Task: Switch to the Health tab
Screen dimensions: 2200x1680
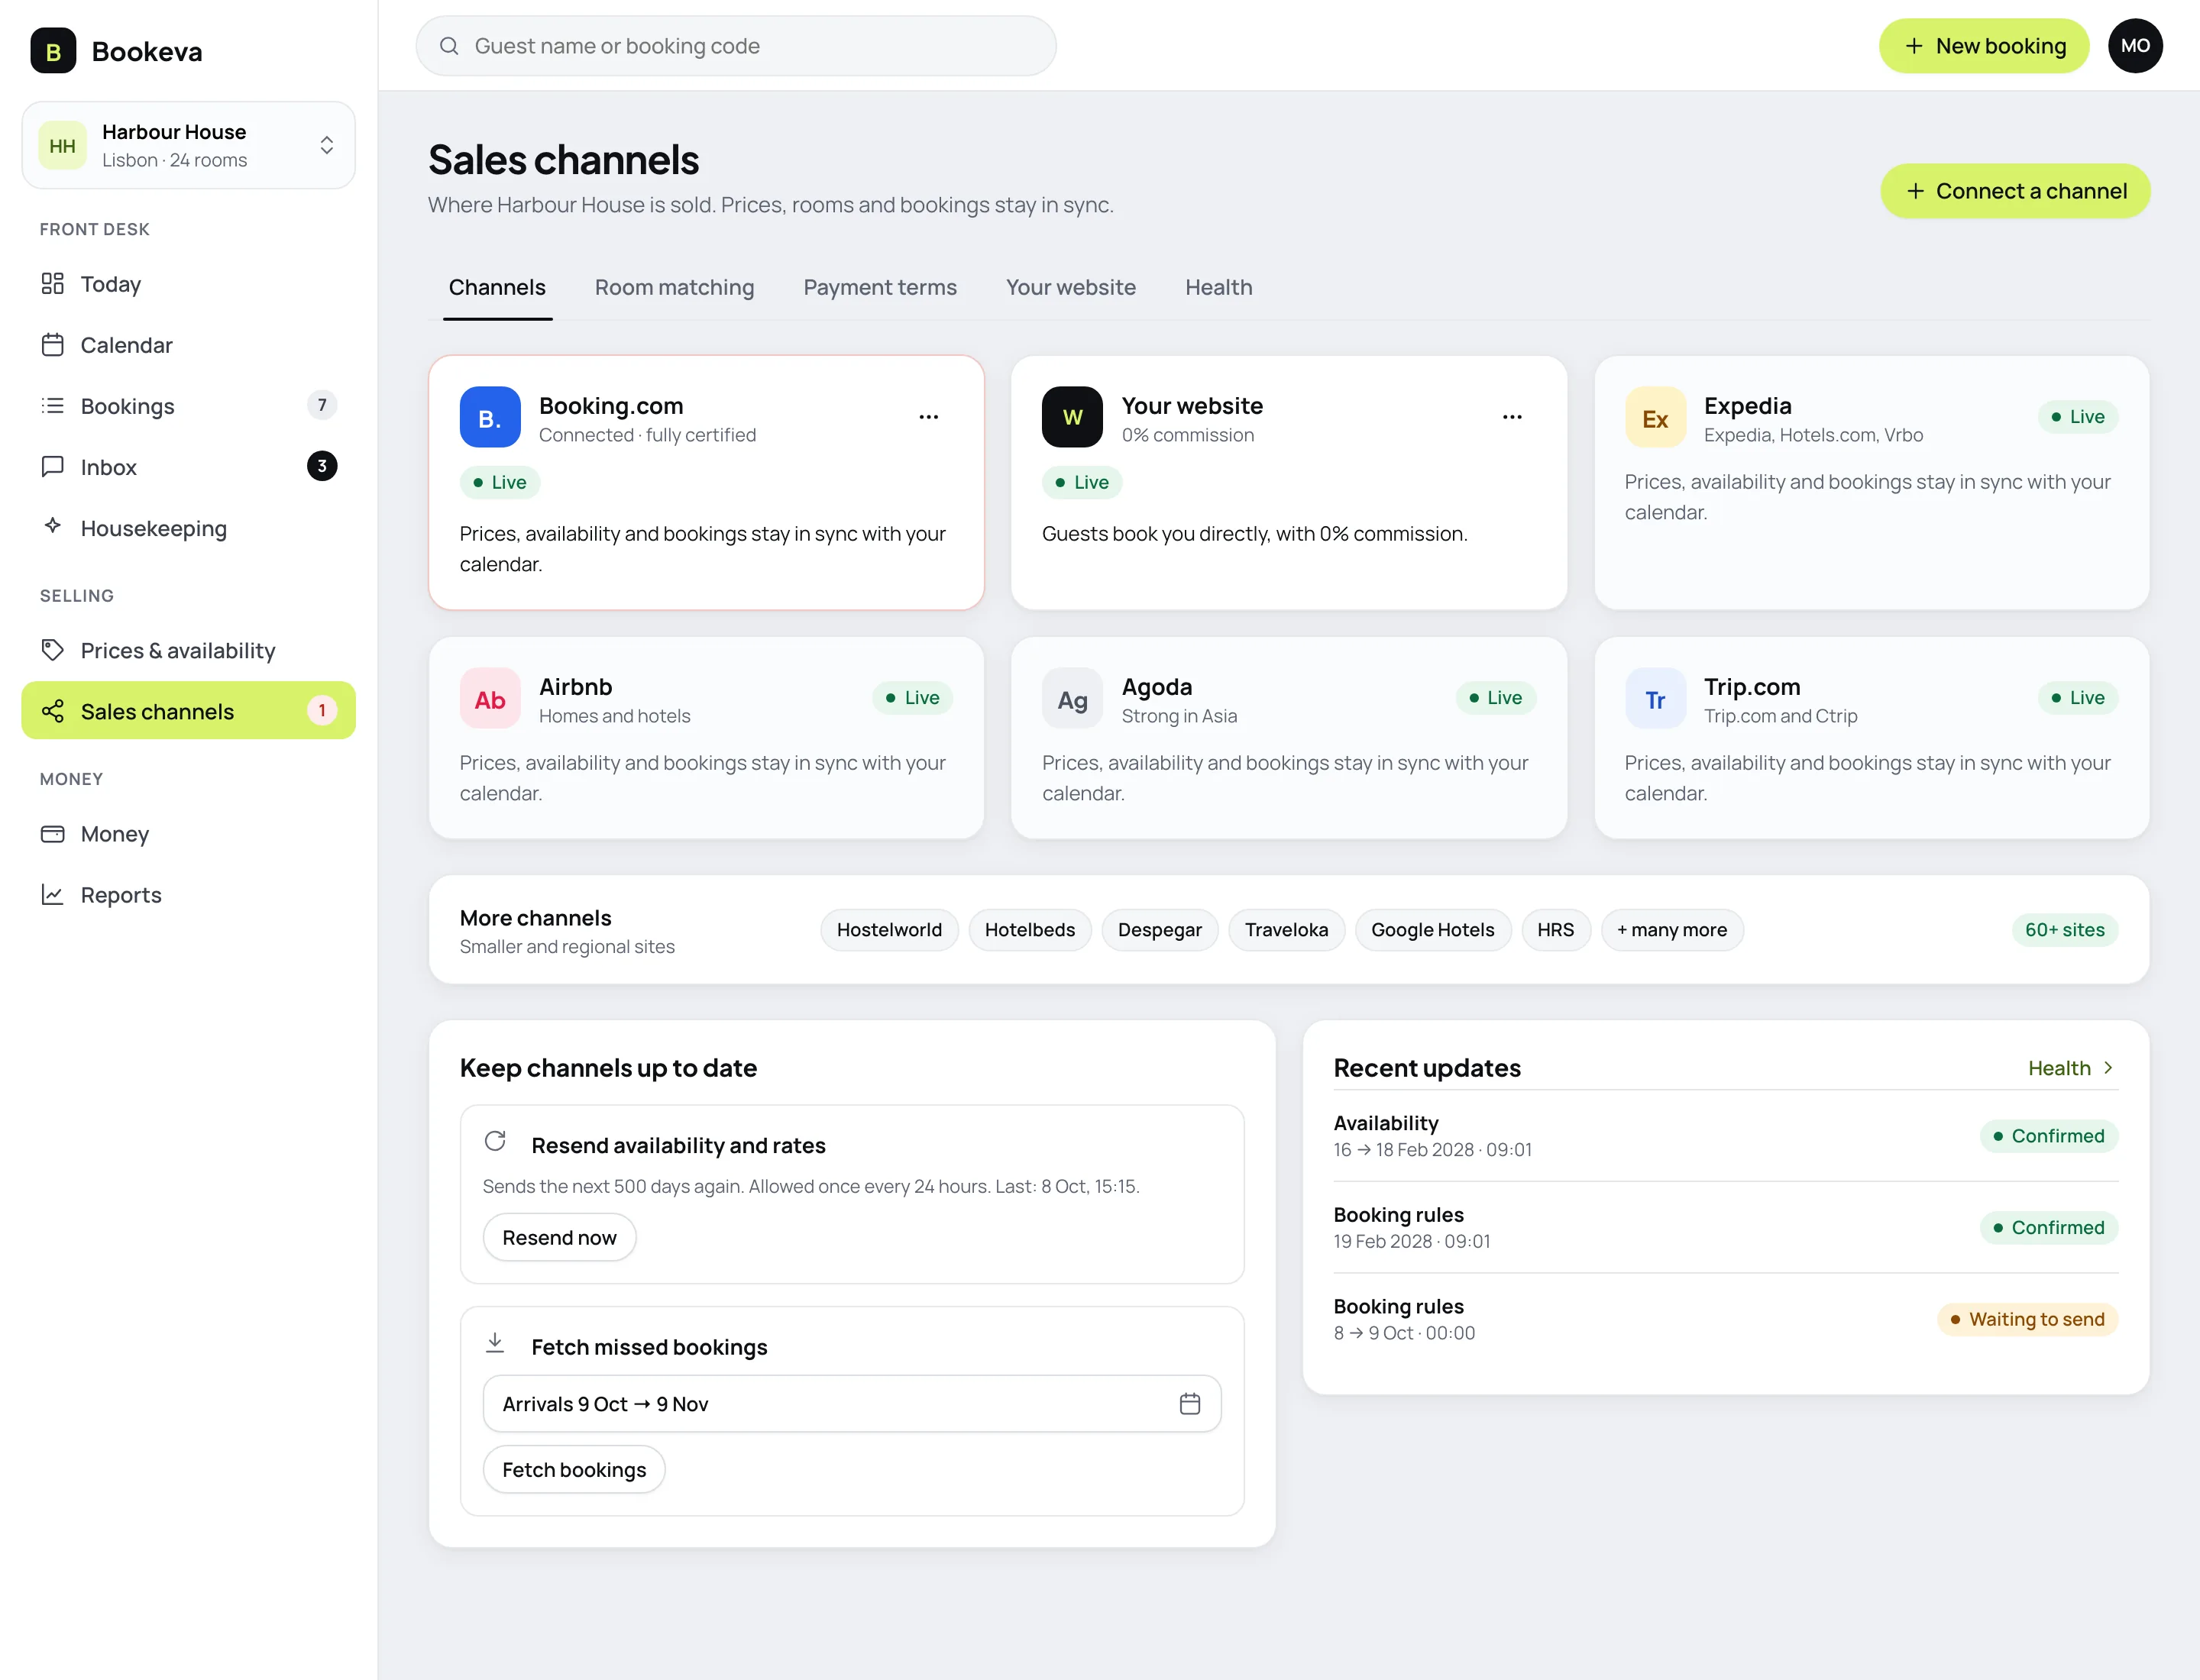Action: point(1218,288)
